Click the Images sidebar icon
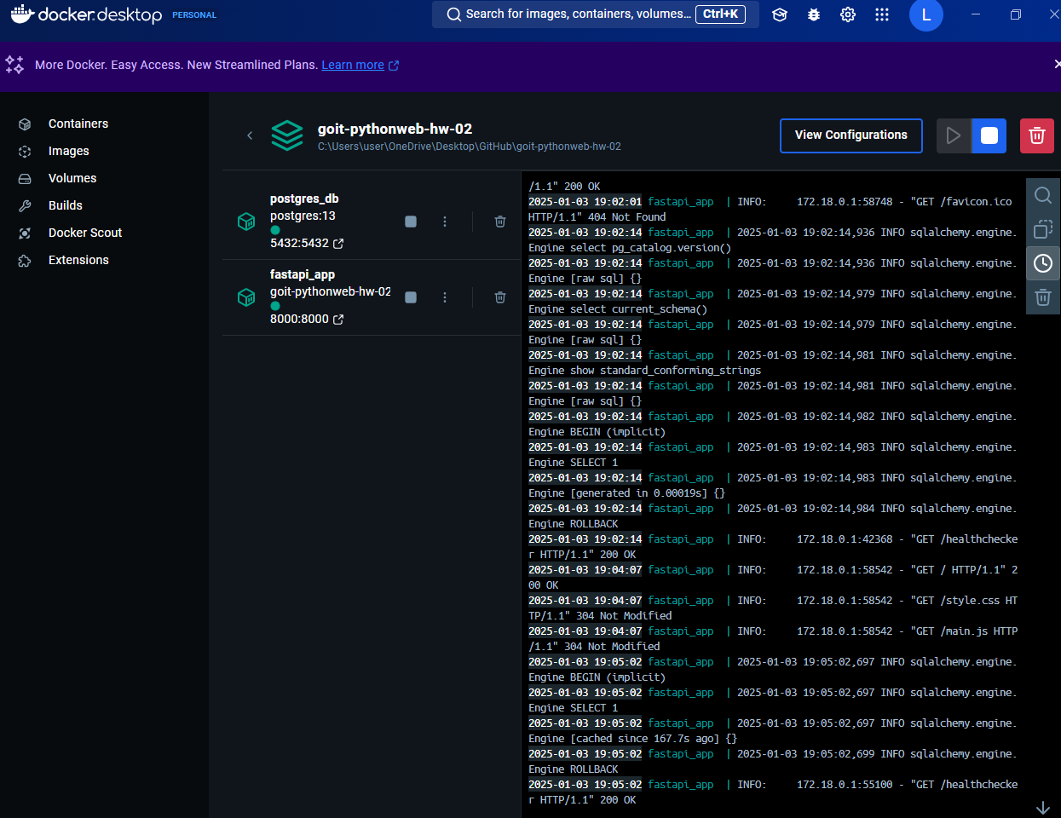Image resolution: width=1061 pixels, height=818 pixels. [x=25, y=152]
